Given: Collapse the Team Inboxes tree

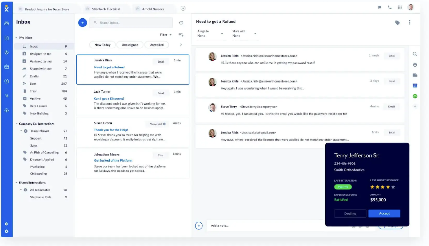Looking at the screenshot, I should pos(21,131).
